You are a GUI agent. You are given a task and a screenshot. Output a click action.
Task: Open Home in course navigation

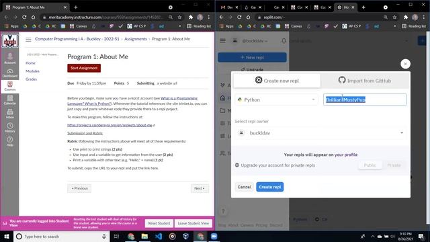click(30, 63)
